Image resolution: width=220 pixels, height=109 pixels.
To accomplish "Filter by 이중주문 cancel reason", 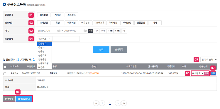I will tap(85, 23).
